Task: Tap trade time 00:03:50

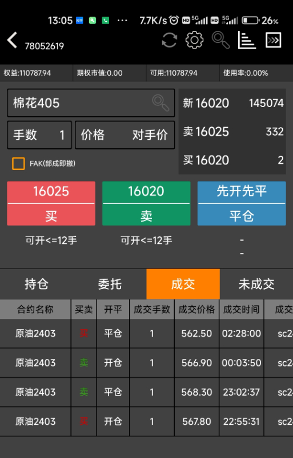Action: click(x=242, y=363)
